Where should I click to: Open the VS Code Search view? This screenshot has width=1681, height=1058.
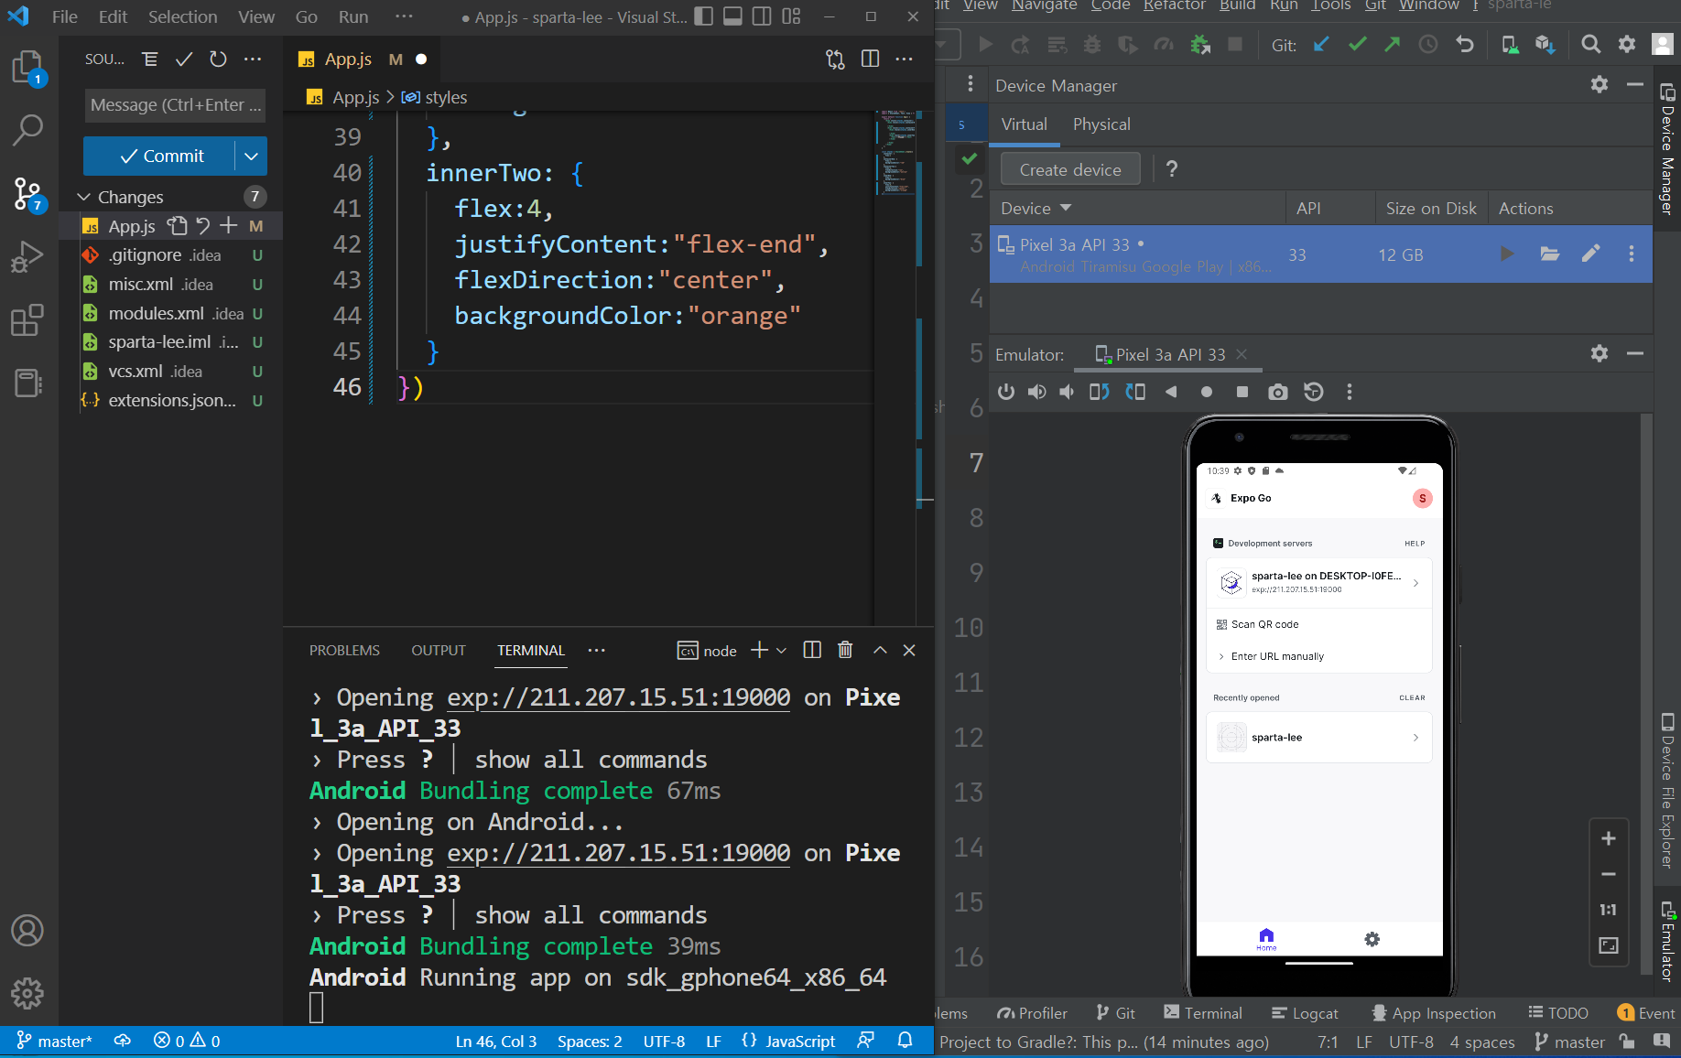27,130
